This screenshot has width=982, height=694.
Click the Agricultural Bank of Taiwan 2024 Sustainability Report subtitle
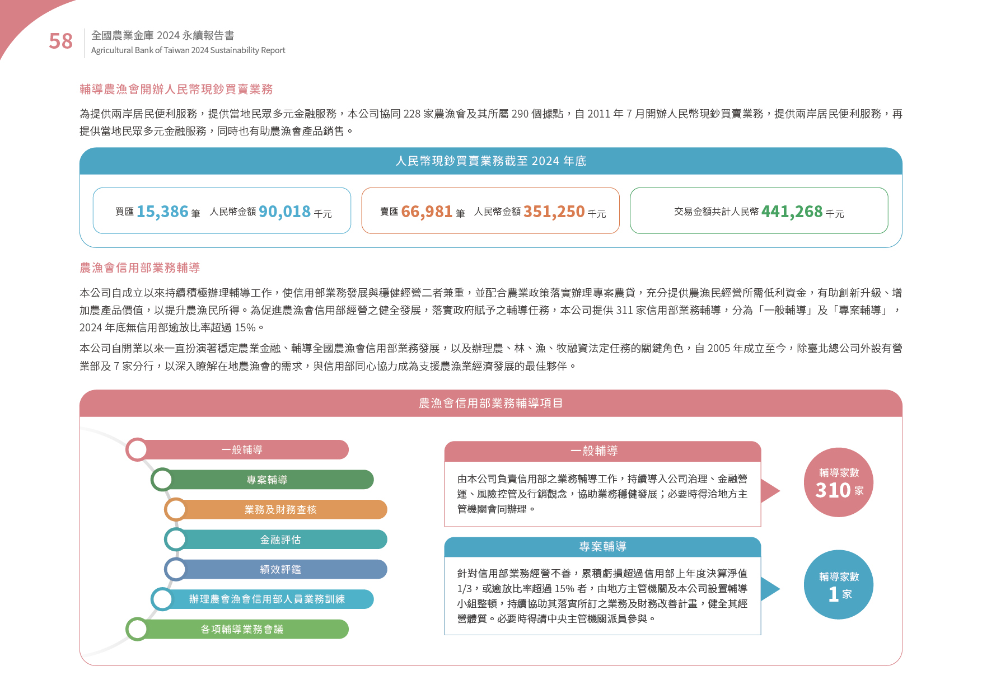pos(188,50)
